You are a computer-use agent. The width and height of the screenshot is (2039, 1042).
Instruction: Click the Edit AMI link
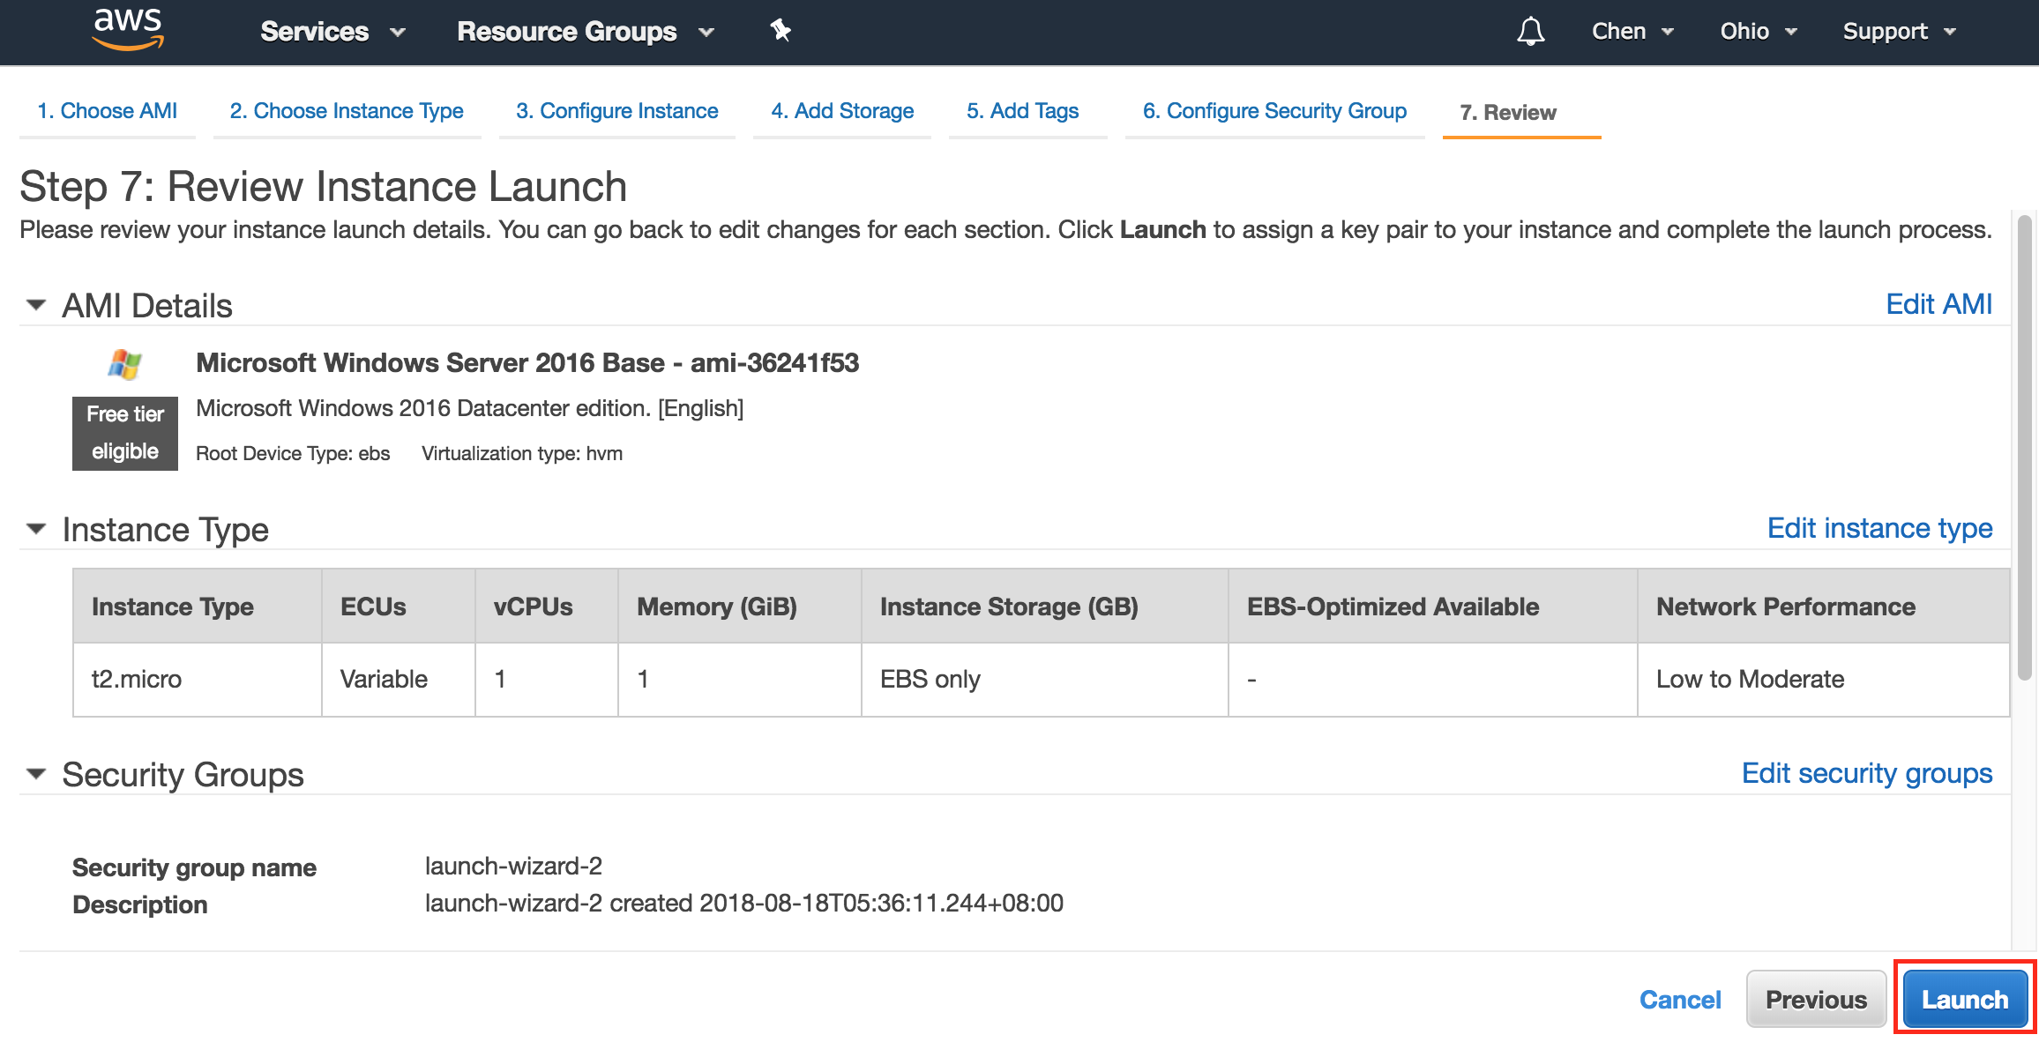click(x=1938, y=304)
